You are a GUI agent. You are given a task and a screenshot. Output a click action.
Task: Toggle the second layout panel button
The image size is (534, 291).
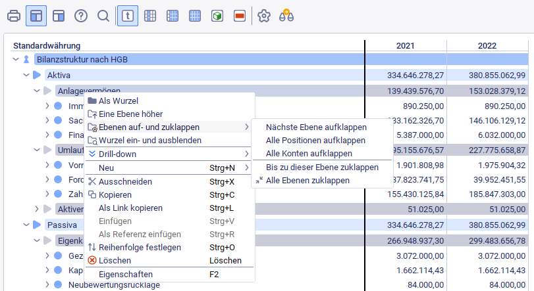59,16
